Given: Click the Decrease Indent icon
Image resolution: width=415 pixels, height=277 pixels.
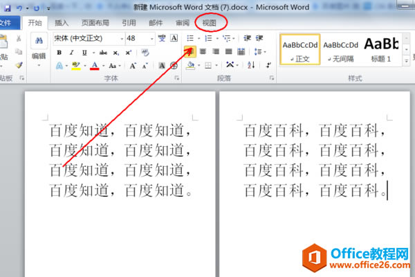Looking at the screenshot, I should tap(247, 39).
